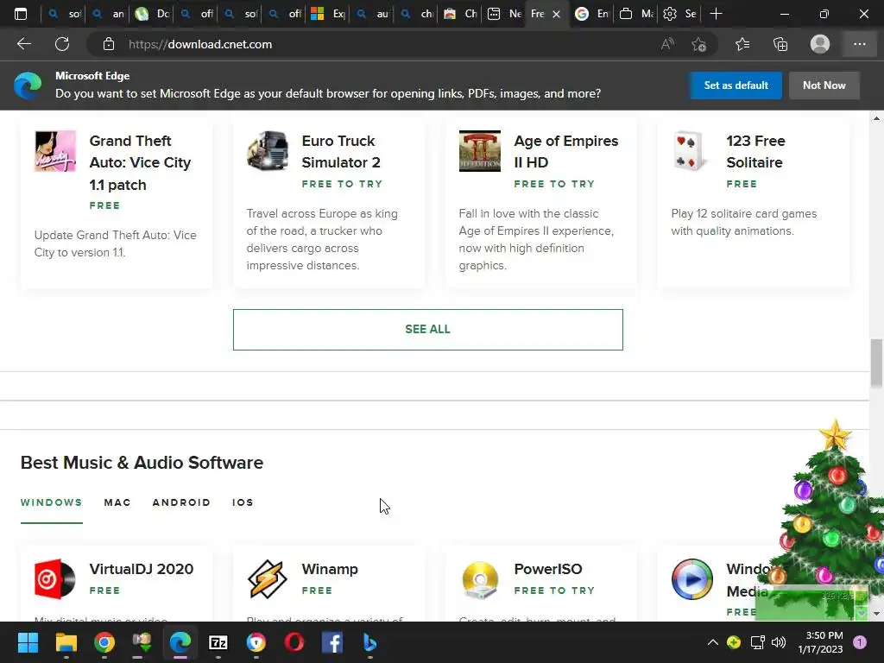The height and width of the screenshot is (663, 884).
Task: Open 123 Free Solitaire link
Action: (x=755, y=152)
